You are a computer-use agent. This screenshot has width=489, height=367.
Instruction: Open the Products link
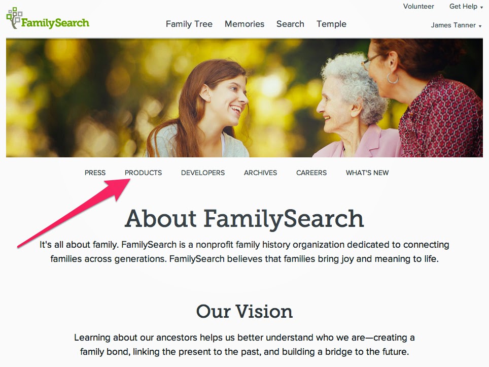point(143,173)
